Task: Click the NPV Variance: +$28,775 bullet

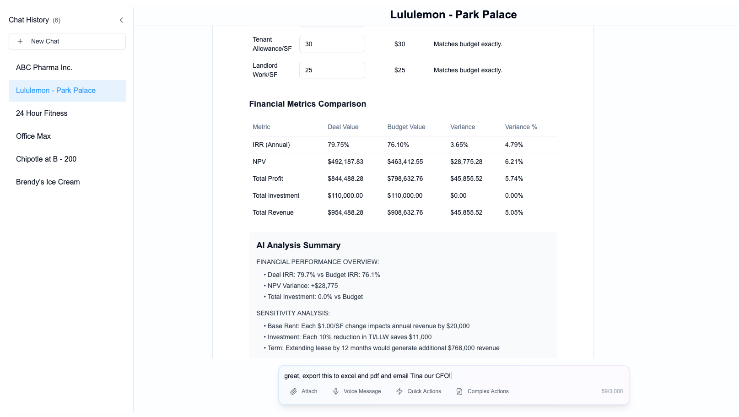Action: coord(301,286)
